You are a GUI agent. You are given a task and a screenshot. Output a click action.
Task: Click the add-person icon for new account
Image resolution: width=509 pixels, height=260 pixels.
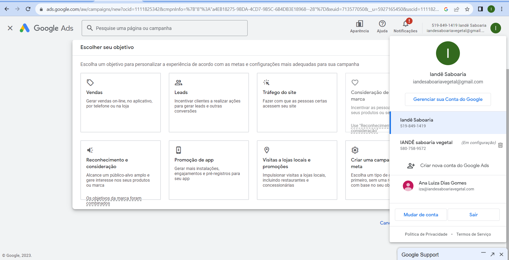click(x=411, y=166)
